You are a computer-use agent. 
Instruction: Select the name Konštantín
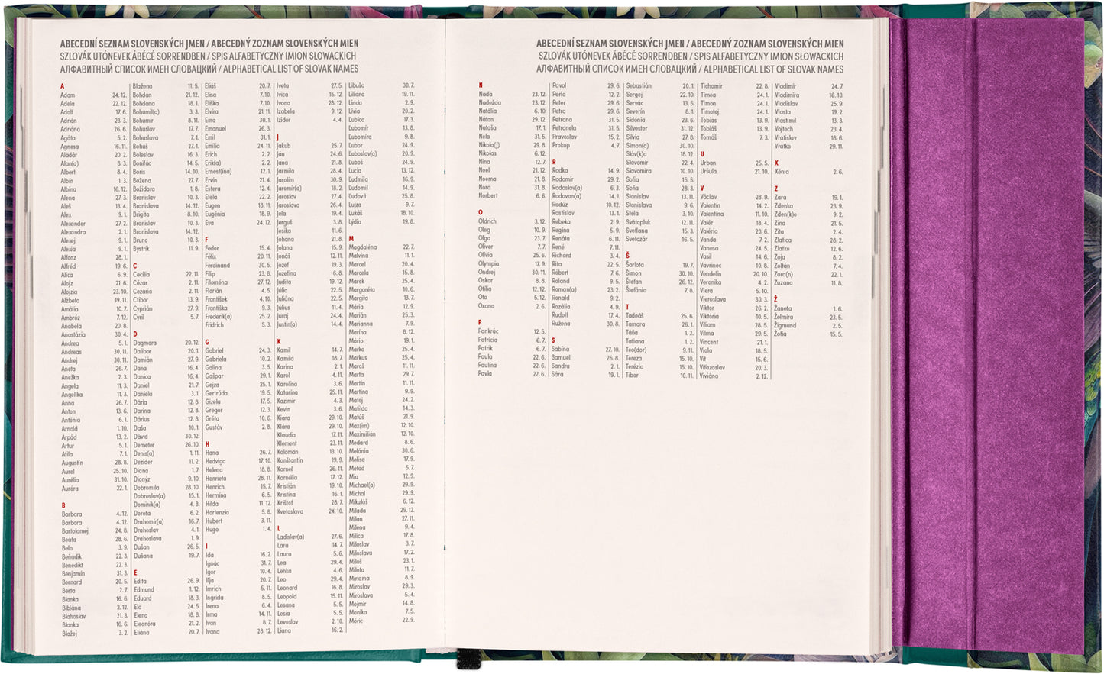click(290, 460)
